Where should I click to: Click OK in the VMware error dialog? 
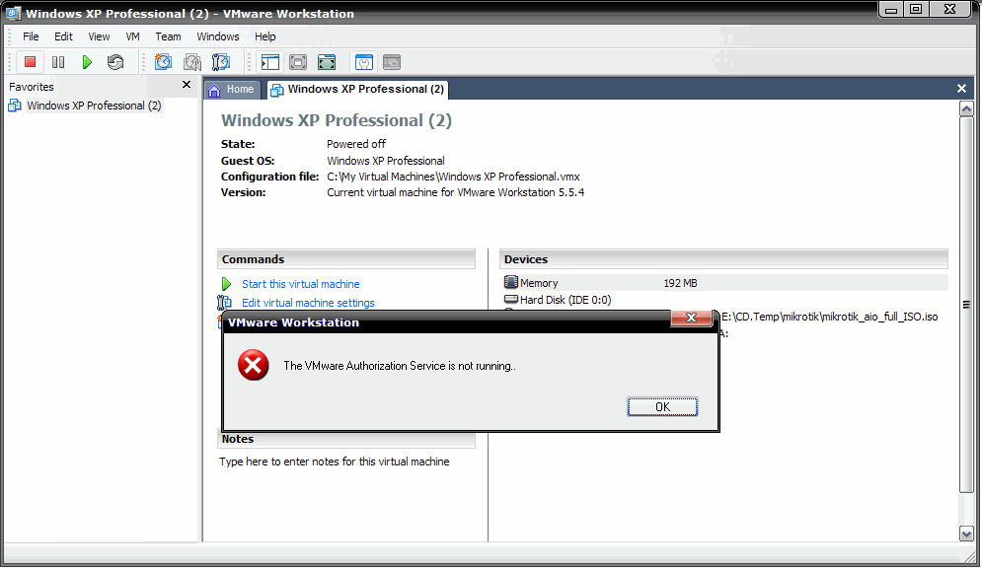click(662, 407)
